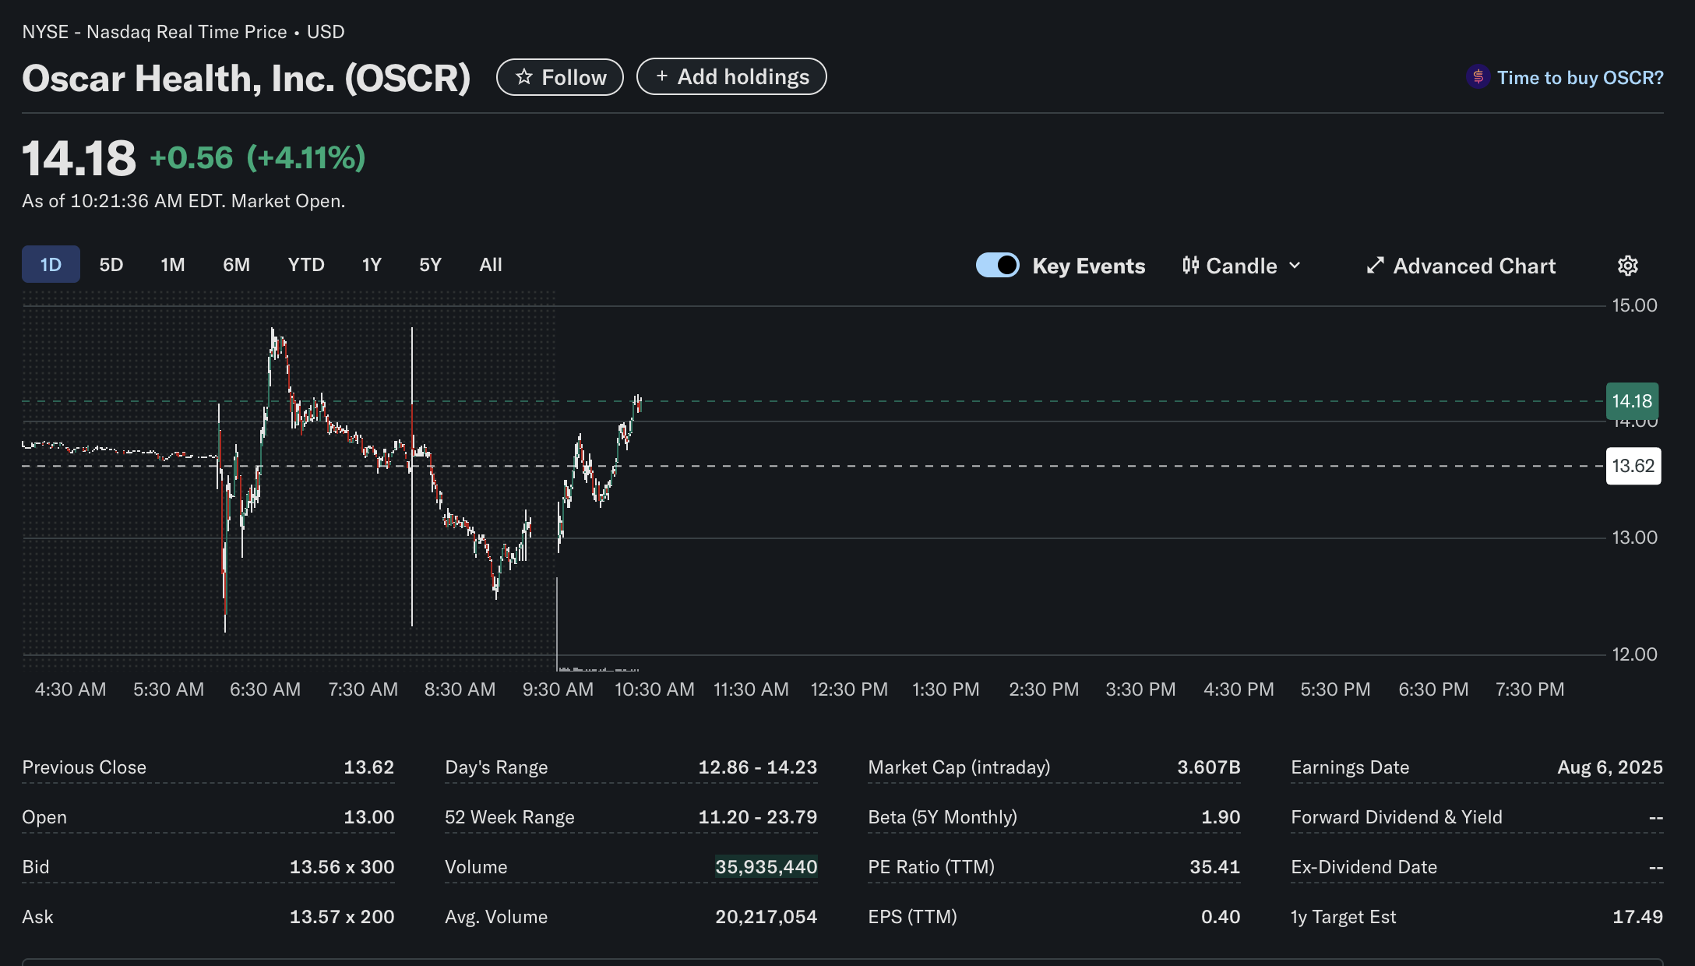
Task: Click the +0.56 (+4.11%) price change text
Action: click(x=258, y=158)
